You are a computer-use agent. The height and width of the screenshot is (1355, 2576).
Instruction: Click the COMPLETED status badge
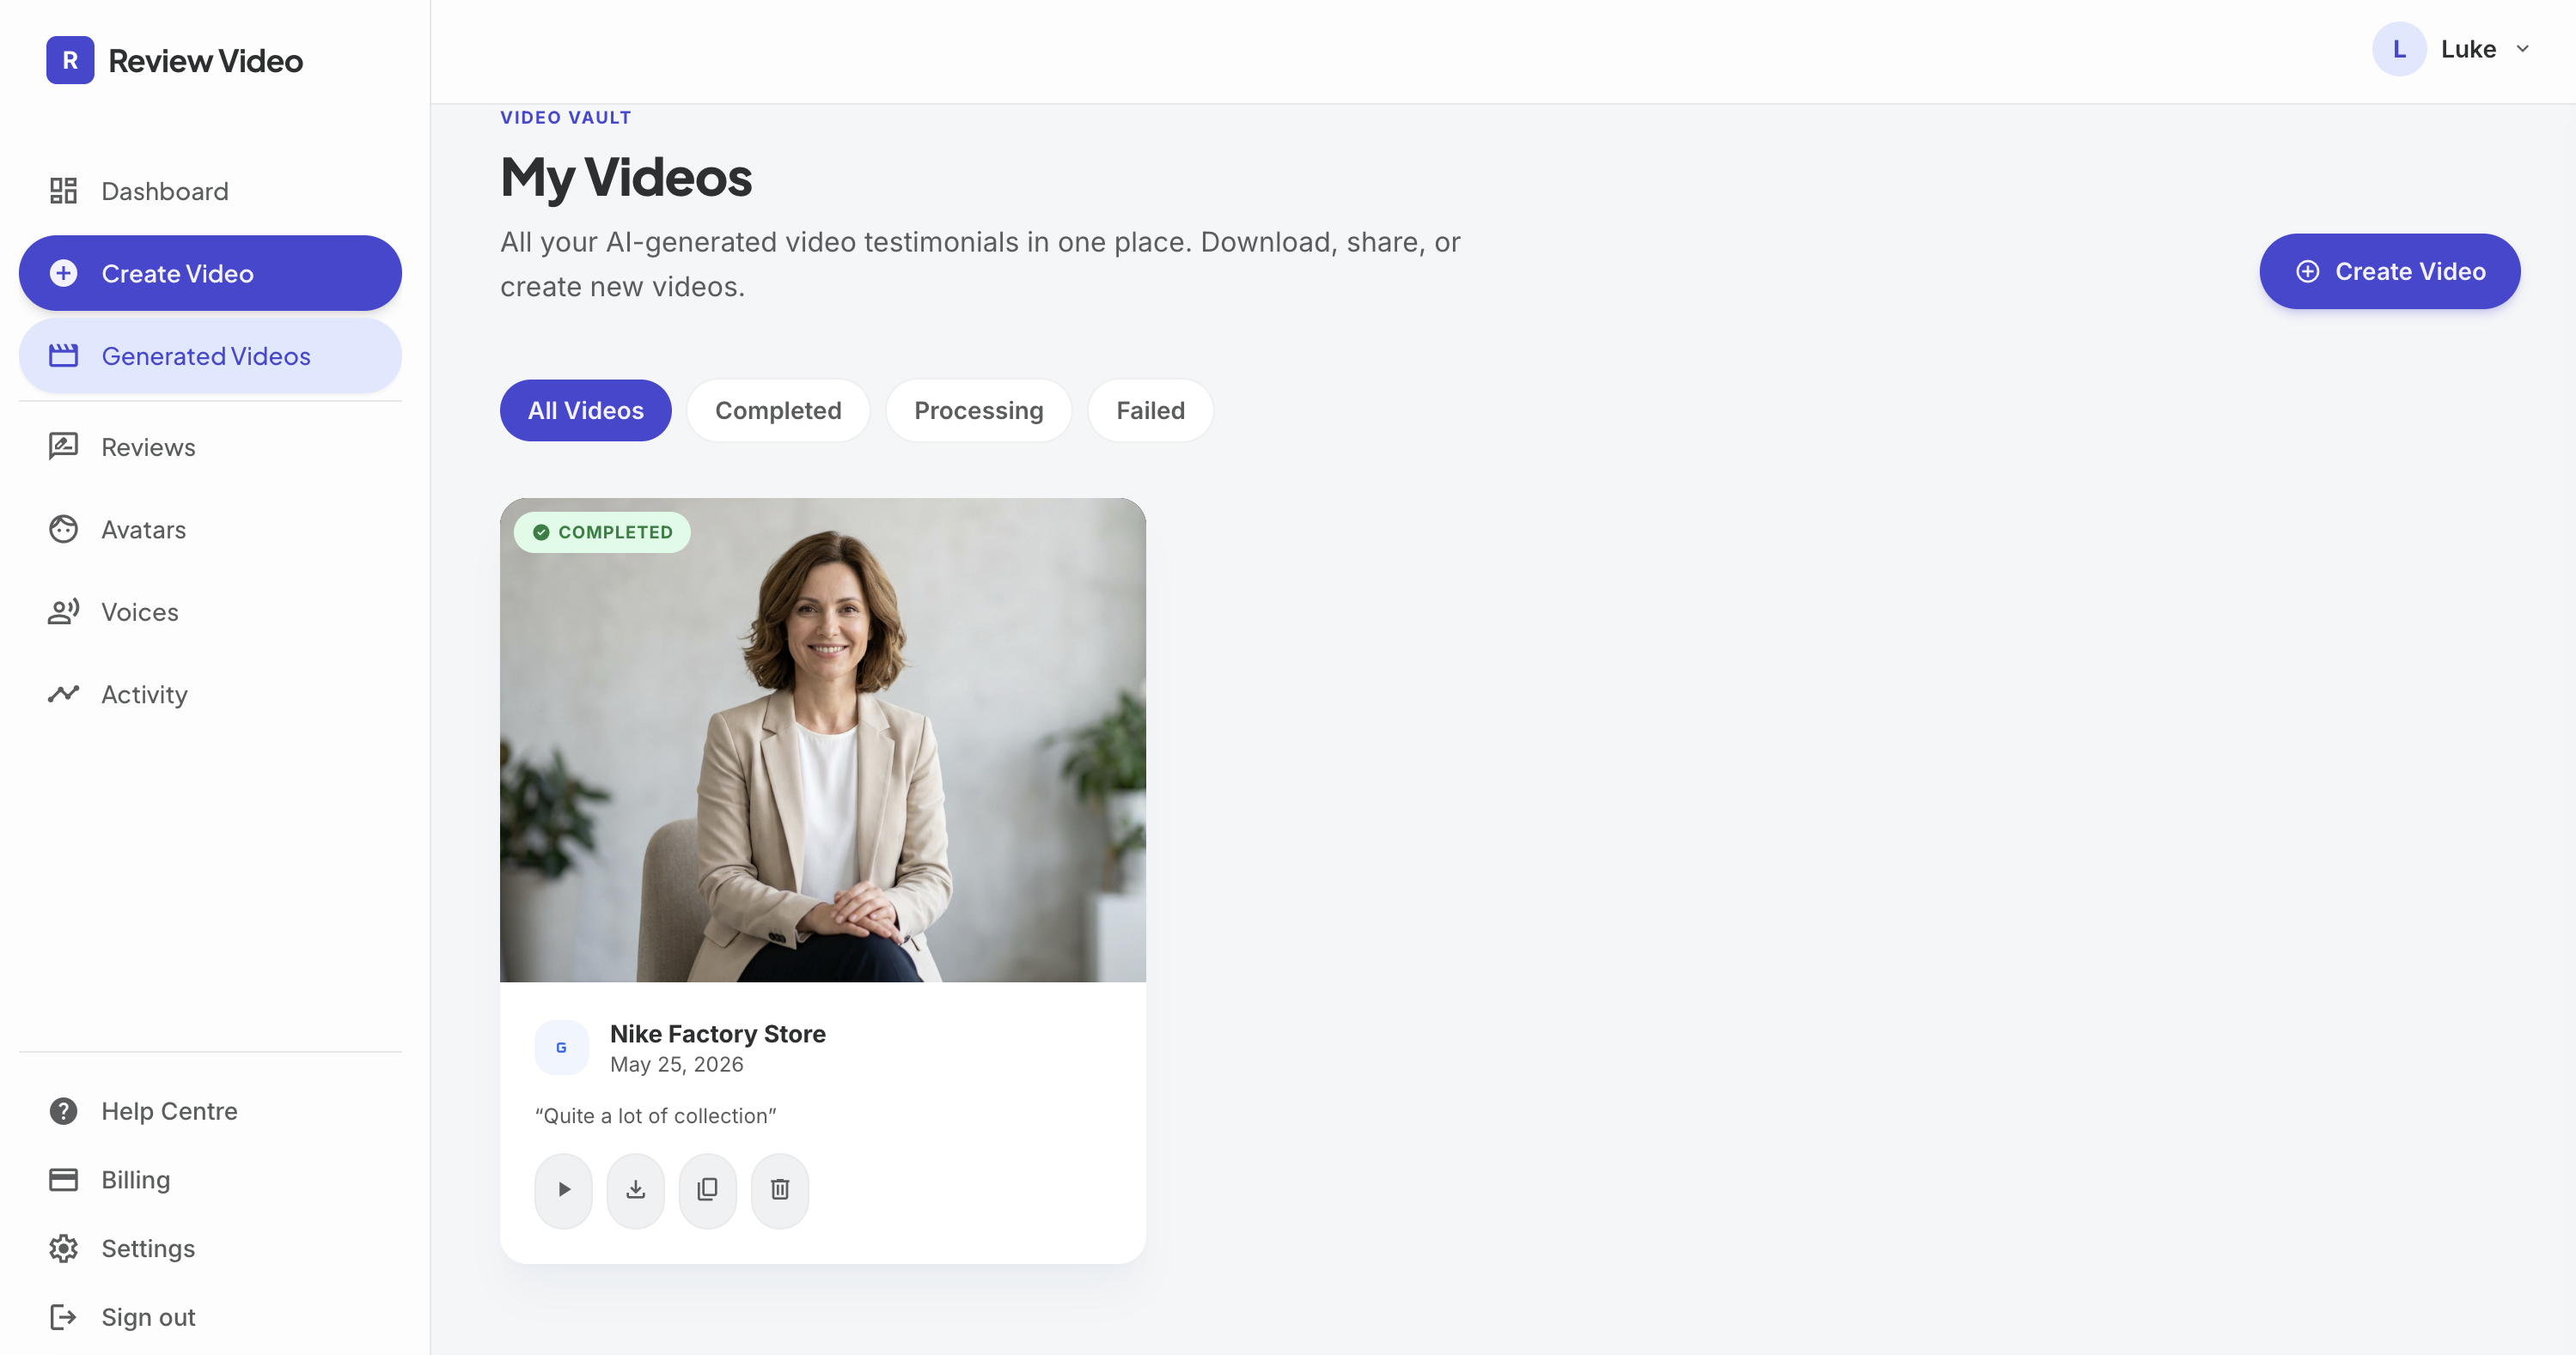pos(602,532)
